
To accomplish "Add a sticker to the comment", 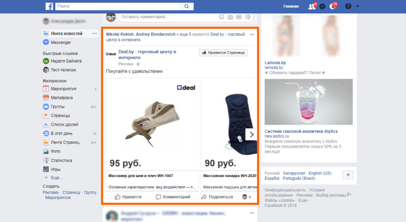I will coord(248,17).
